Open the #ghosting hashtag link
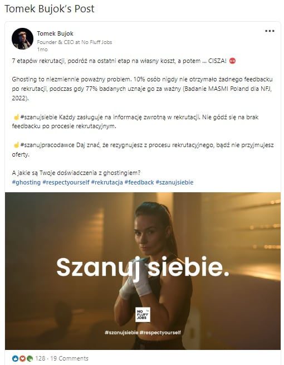284x365 pixels. pyautogui.click(x=26, y=182)
